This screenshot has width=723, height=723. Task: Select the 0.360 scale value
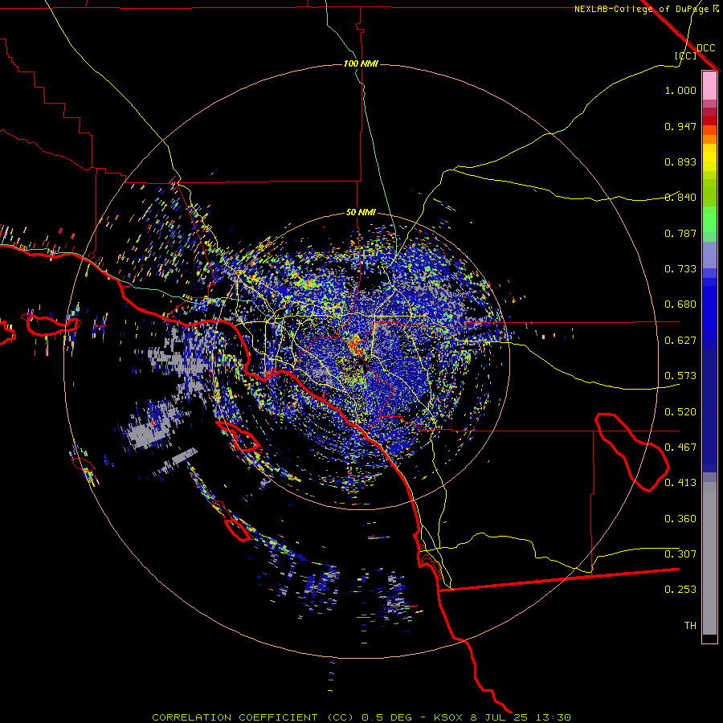pyautogui.click(x=680, y=519)
